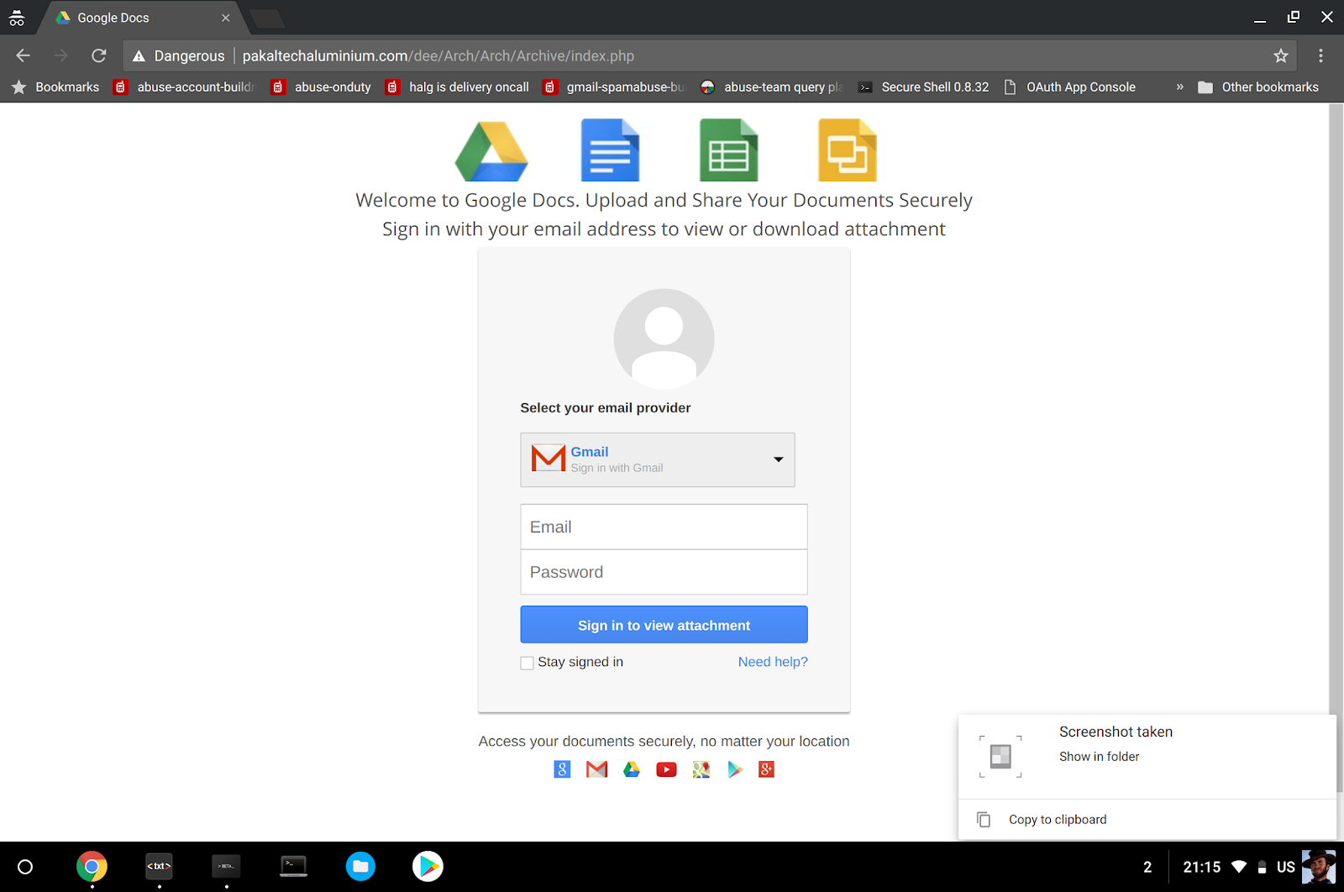Click the Dangerous warning triangle icon
1344x892 pixels.
[x=139, y=56]
